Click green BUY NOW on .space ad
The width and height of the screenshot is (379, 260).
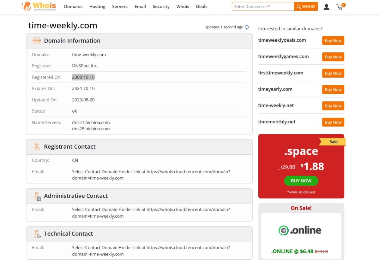pyautogui.click(x=301, y=181)
